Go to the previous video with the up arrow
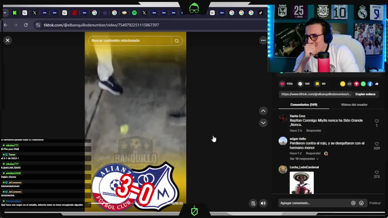The image size is (388, 218). 263,111
